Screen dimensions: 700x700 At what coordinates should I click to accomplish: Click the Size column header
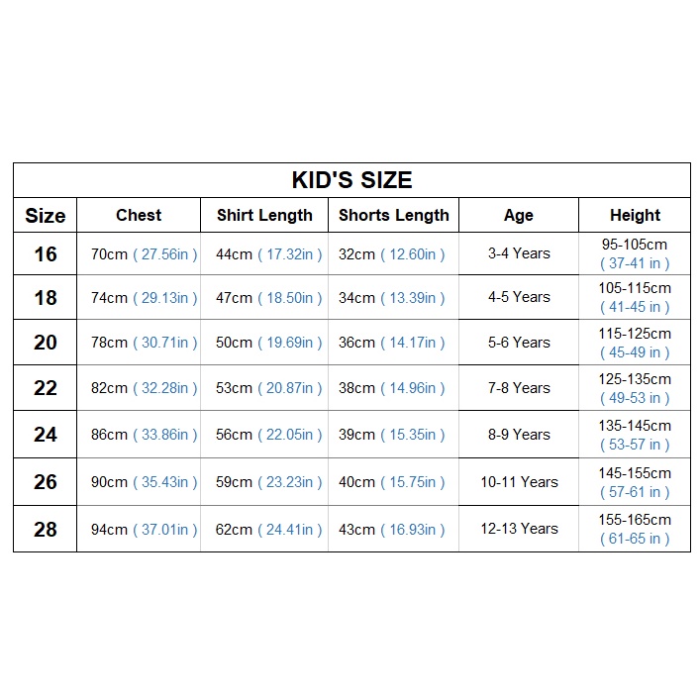46,216
